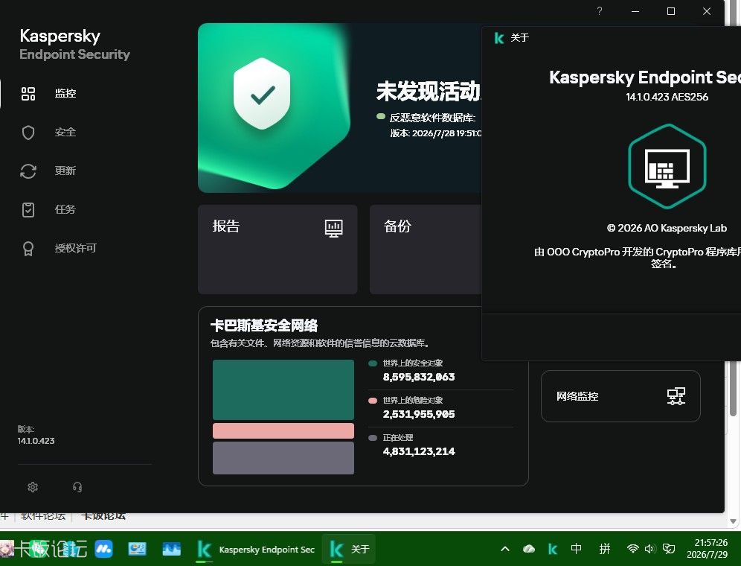741x566 pixels.
Task: Expand the hidden tray icons chevron
Action: point(505,549)
